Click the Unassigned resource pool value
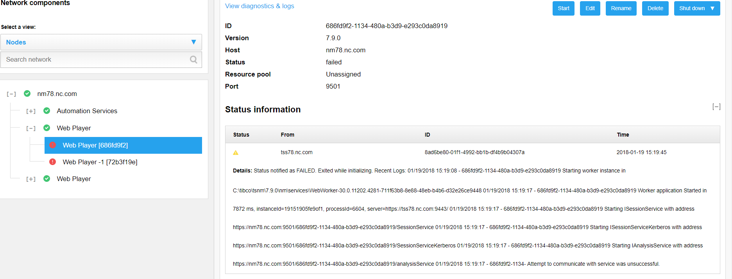The height and width of the screenshot is (279, 732). click(x=343, y=74)
